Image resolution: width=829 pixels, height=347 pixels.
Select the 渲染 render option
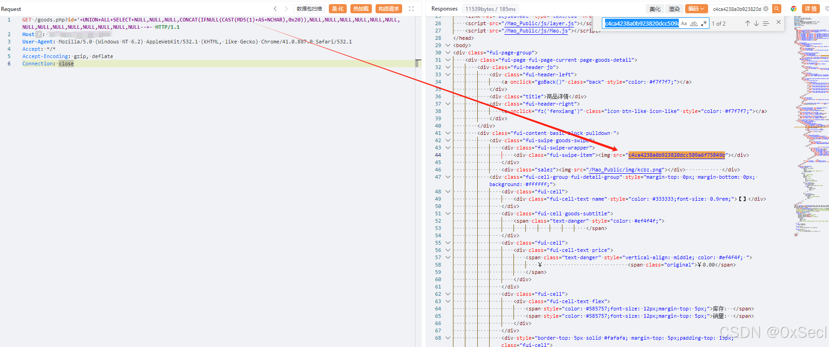point(674,9)
